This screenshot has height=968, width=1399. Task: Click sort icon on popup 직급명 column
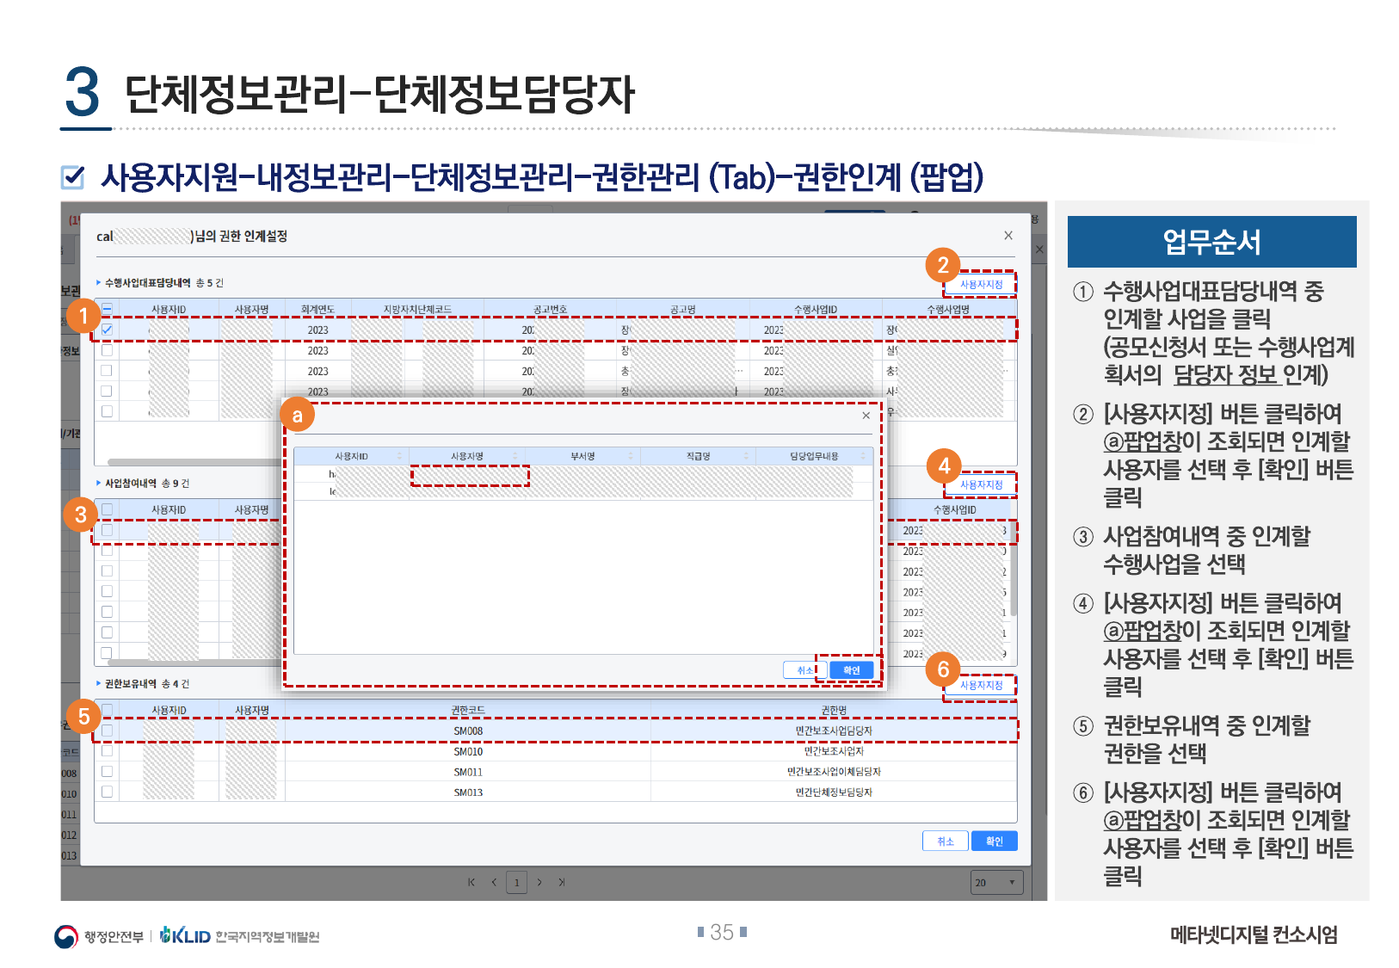pos(746,456)
